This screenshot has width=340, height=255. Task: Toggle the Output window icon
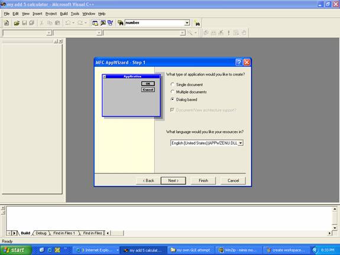[103, 23]
